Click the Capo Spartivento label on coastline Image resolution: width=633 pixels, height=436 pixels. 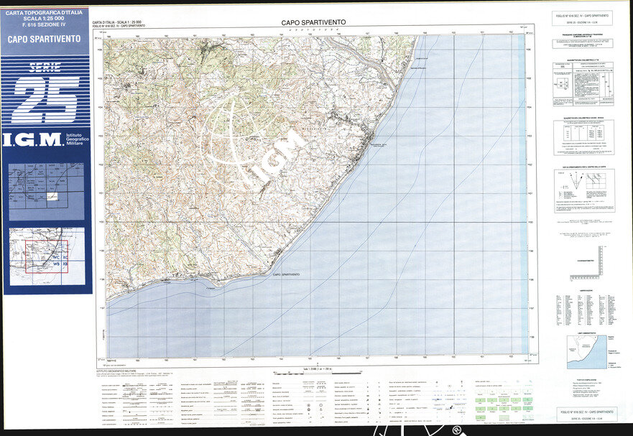[285, 275]
